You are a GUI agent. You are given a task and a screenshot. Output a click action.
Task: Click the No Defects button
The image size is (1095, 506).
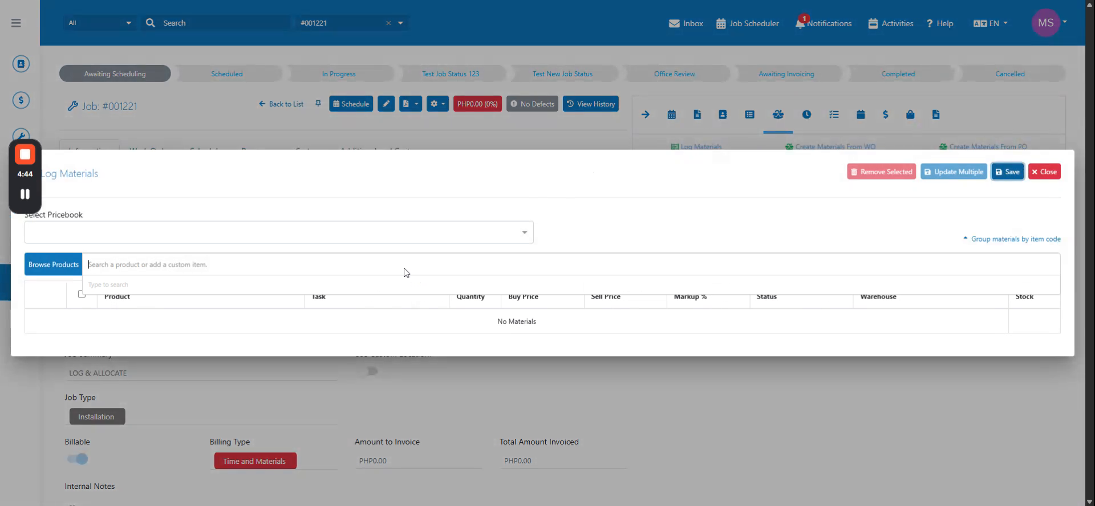532,104
